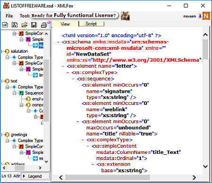The image size is (212, 183).
Task: Click the blue download arrow icon
Action: (x=200, y=16)
